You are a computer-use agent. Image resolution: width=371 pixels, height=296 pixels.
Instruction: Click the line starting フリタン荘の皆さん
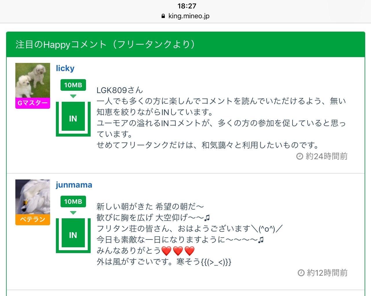click(189, 228)
